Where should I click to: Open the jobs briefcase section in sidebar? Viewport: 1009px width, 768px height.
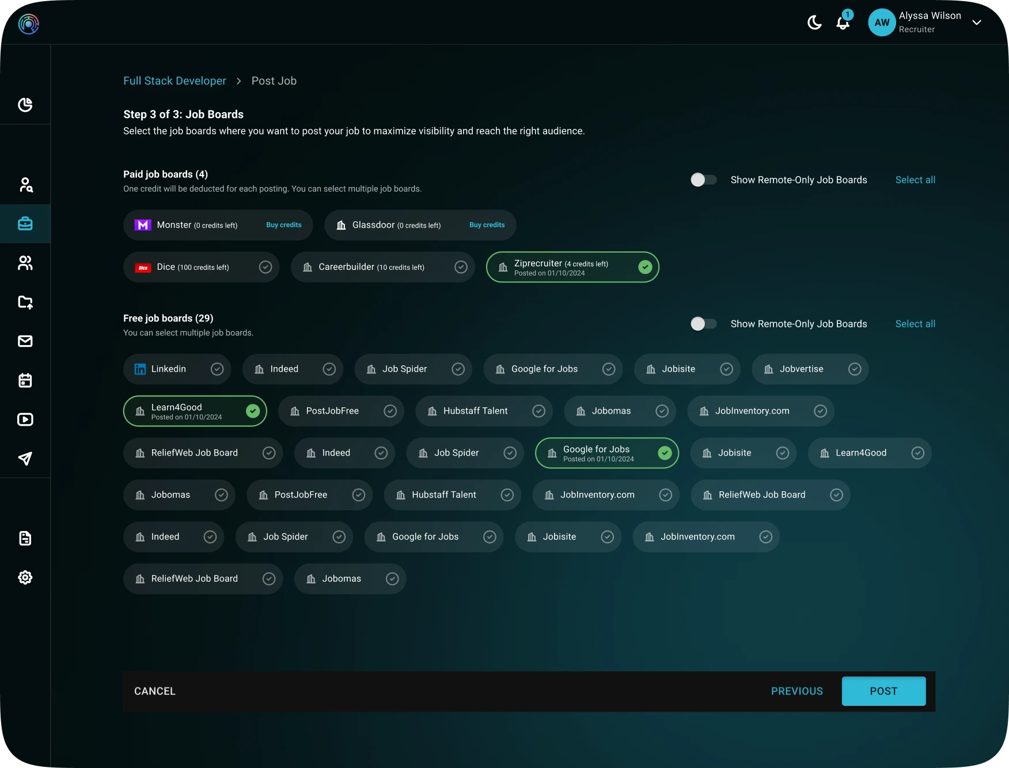point(25,224)
